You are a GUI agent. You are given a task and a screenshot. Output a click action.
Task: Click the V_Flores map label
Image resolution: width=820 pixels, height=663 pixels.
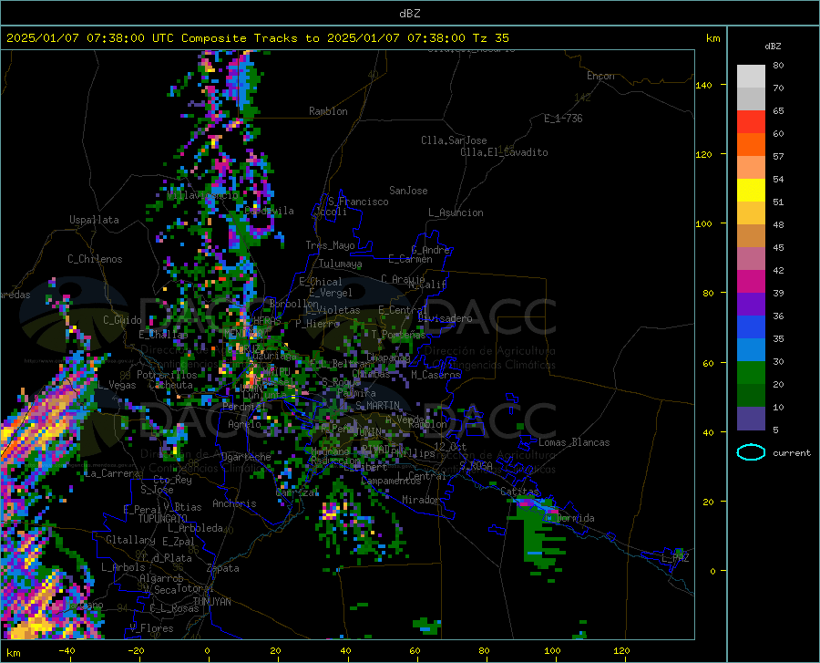point(151,628)
